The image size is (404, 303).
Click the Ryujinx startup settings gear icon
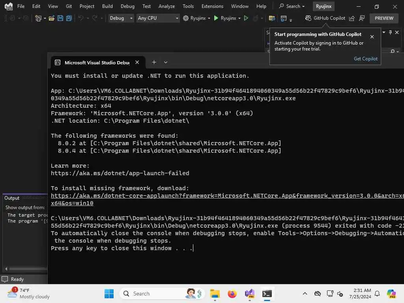(186, 18)
